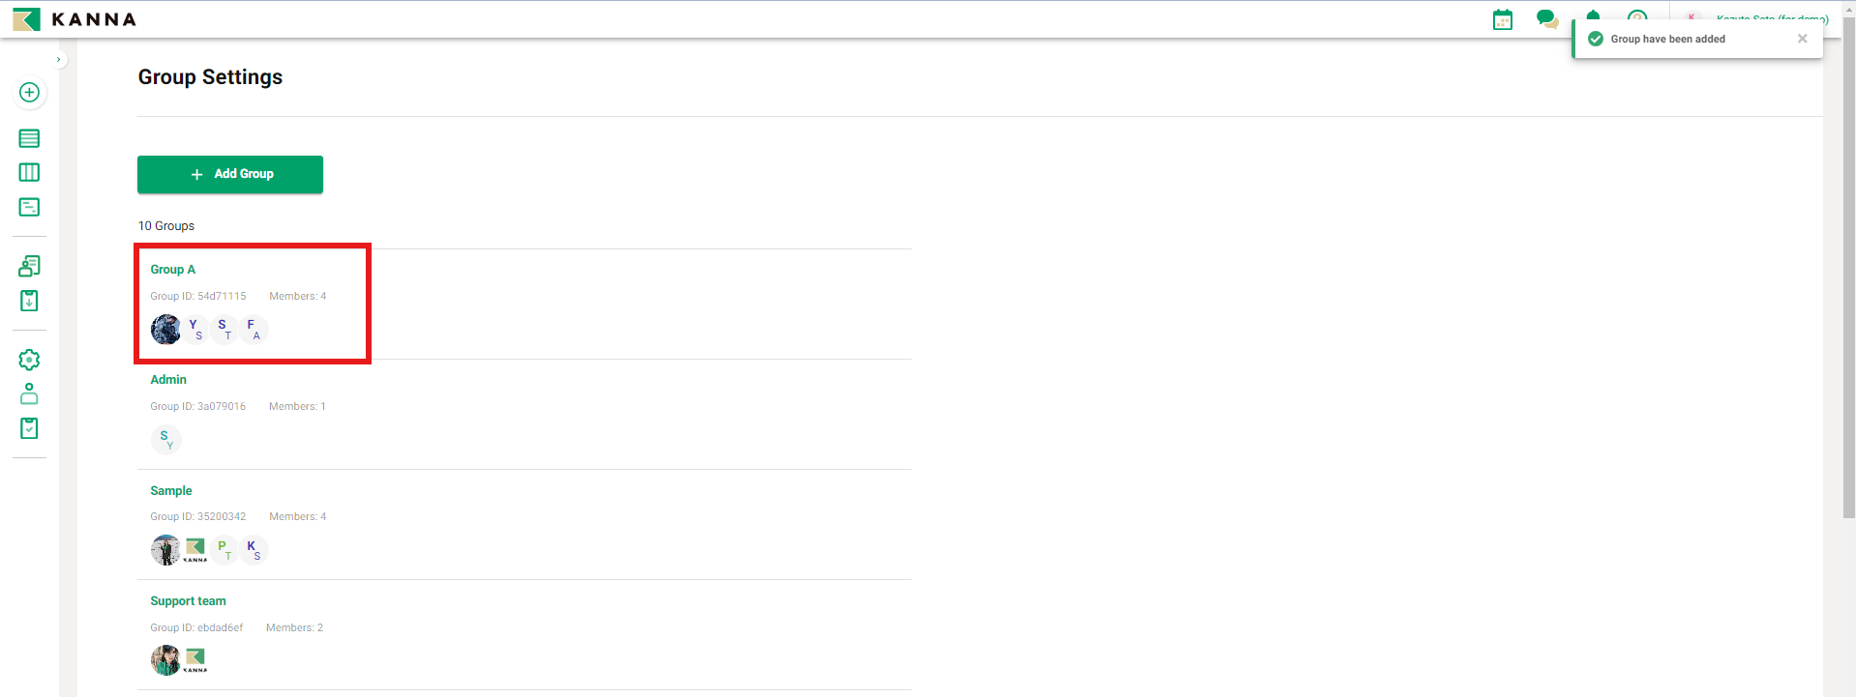Open the Group A link
The height and width of the screenshot is (697, 1856).
pos(173,270)
